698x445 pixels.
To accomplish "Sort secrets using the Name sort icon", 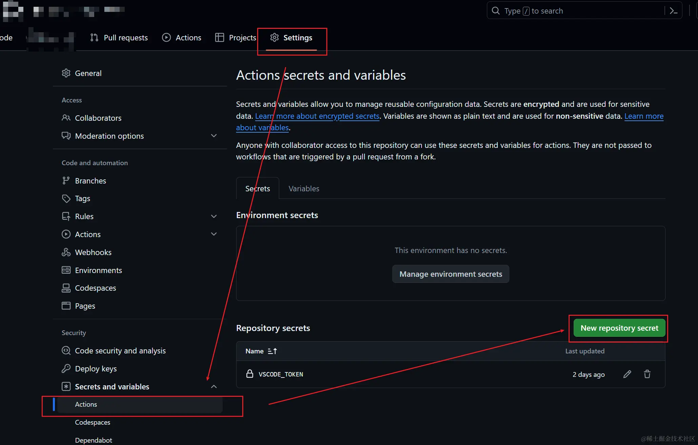I will 272,351.
